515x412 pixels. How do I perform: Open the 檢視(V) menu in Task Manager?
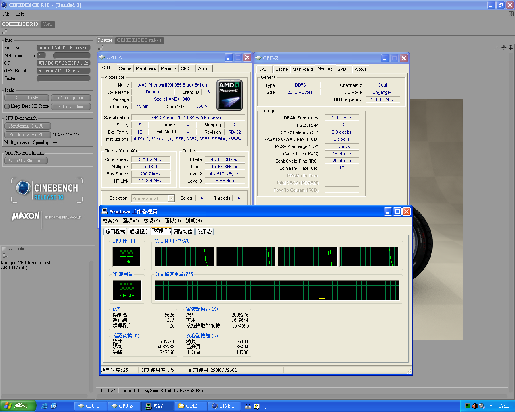[x=152, y=221]
